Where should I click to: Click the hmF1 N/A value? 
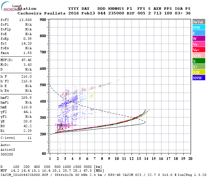pyautogui.click(x=28, y=102)
